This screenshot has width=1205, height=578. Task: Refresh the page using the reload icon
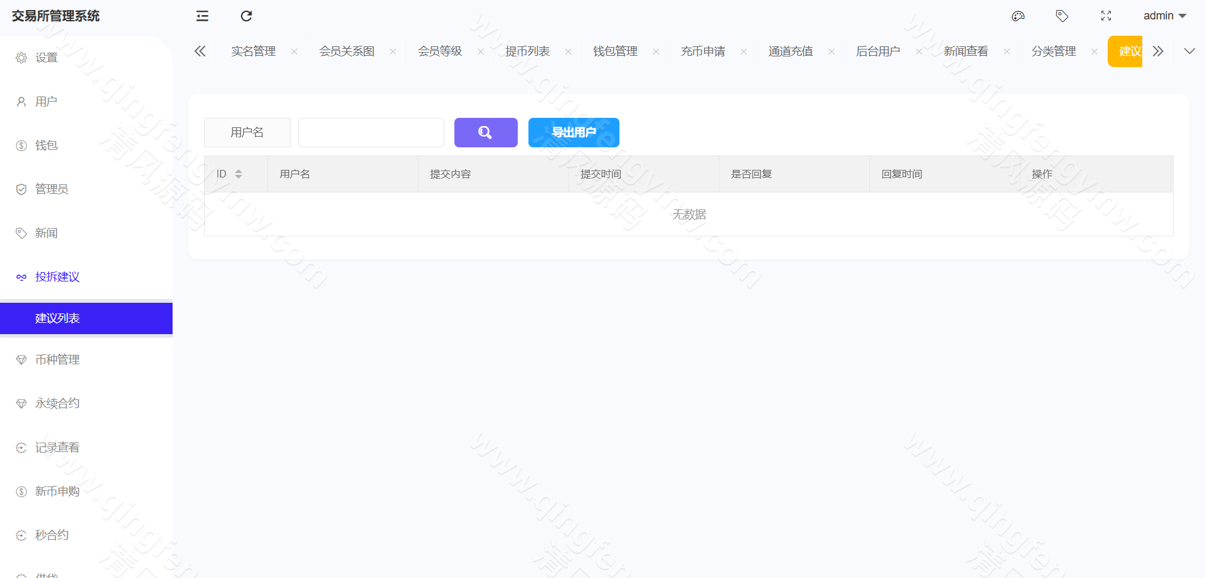(x=246, y=16)
